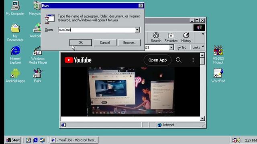Maximize the Internet Explorer window

[x=197, y=20]
